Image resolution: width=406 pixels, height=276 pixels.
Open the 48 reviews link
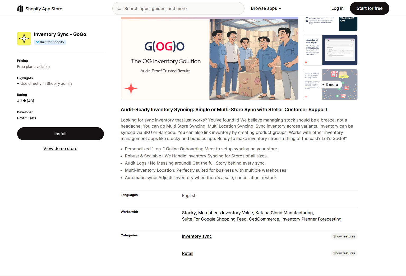pos(30,101)
